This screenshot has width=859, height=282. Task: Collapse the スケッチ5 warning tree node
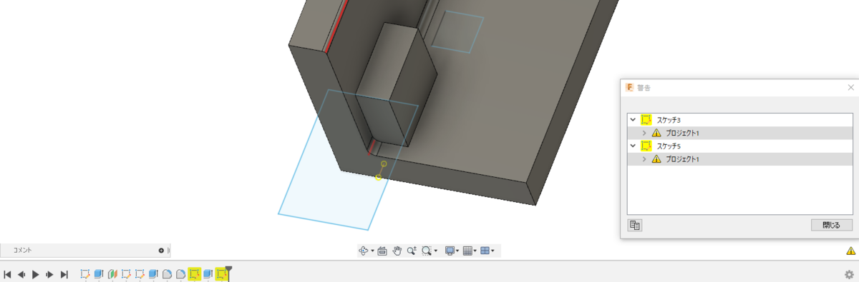(632, 146)
